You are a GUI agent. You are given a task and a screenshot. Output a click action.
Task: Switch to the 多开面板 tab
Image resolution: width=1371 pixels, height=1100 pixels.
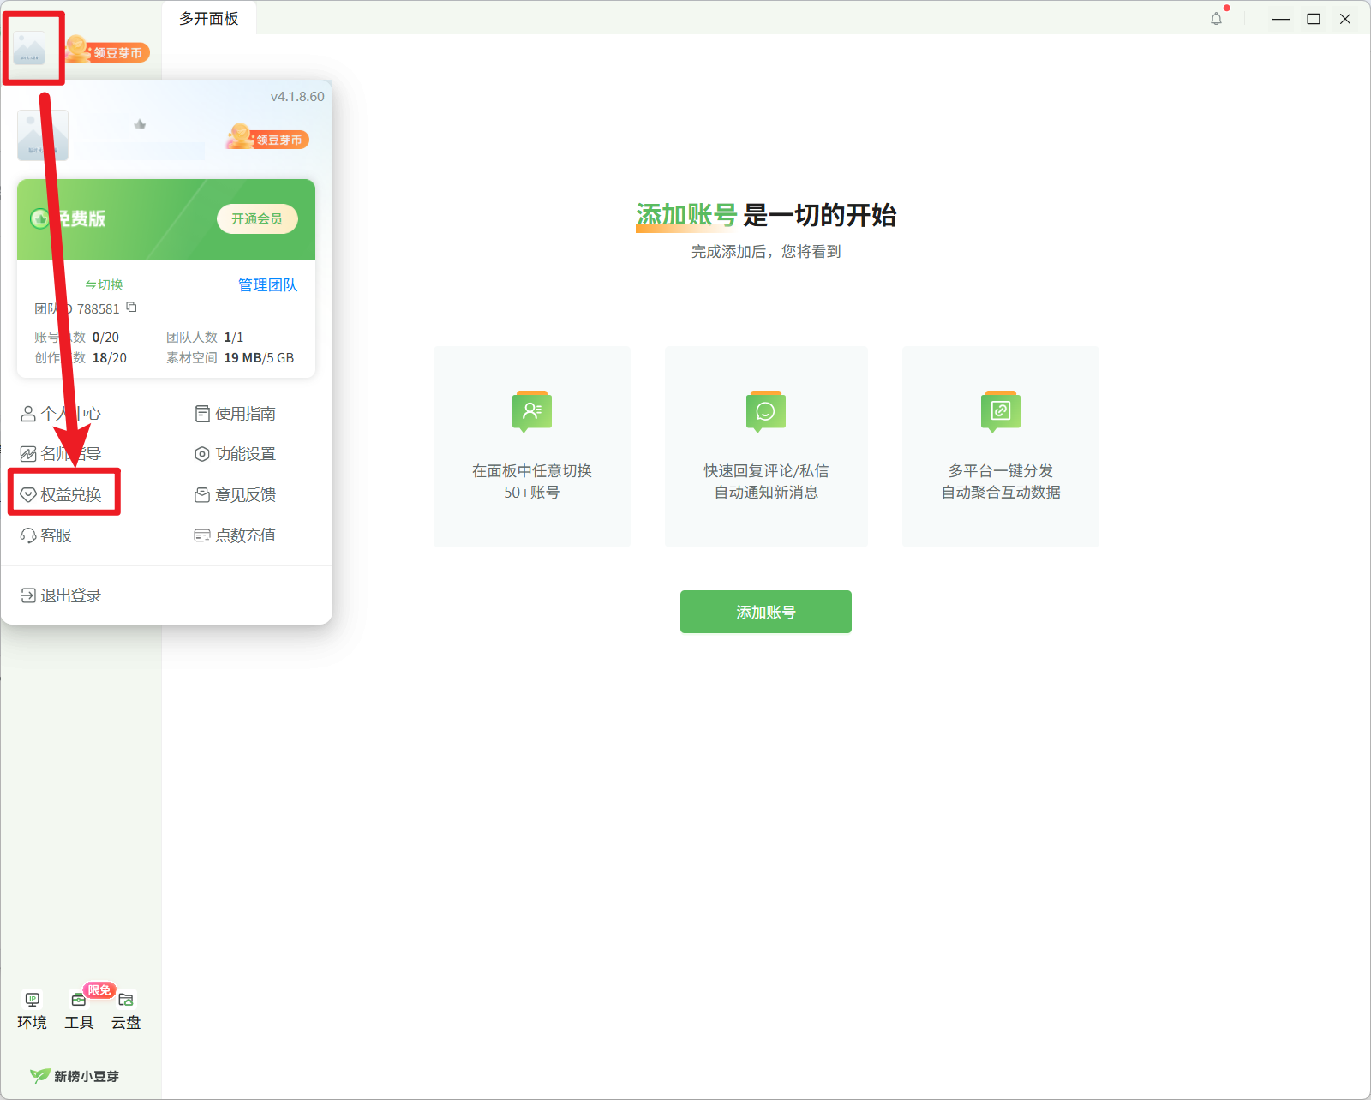[208, 17]
